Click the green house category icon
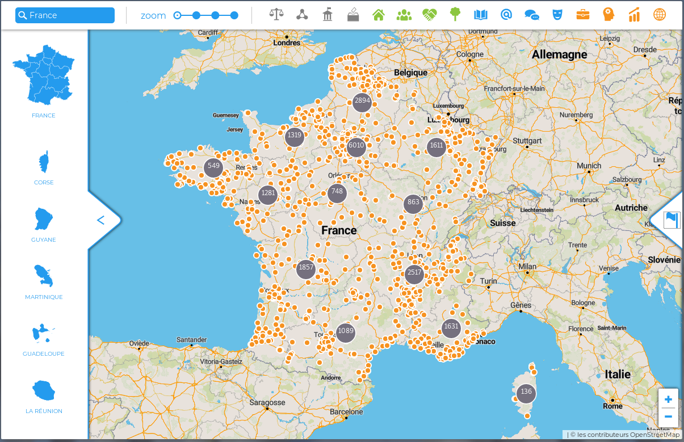The width and height of the screenshot is (684, 442). (x=379, y=15)
